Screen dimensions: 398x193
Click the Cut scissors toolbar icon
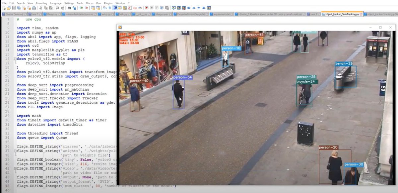click(x=40, y=8)
